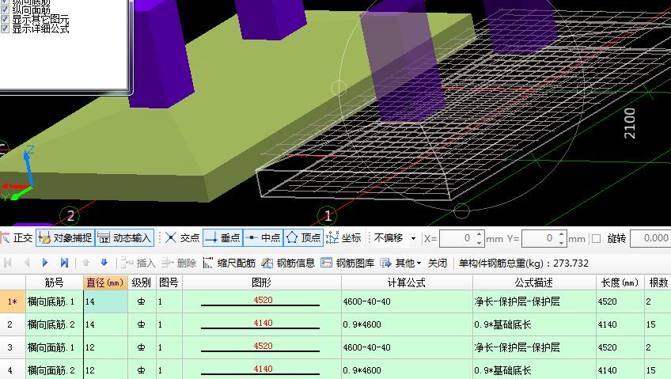Select 级别 column header
This screenshot has width=671, height=379.
[x=141, y=282]
